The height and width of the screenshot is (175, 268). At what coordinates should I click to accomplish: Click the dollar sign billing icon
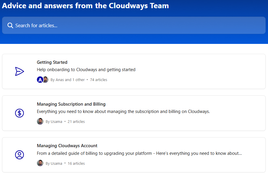click(20, 113)
